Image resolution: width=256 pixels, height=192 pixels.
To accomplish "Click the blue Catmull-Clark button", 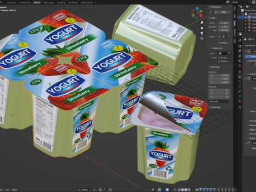I will pyautogui.click(x=251, y=57).
